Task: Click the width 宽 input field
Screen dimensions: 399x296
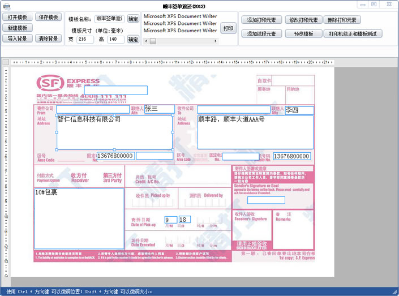Action: (x=85, y=40)
